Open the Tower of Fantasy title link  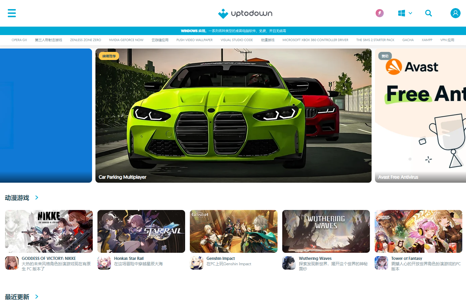(407, 259)
